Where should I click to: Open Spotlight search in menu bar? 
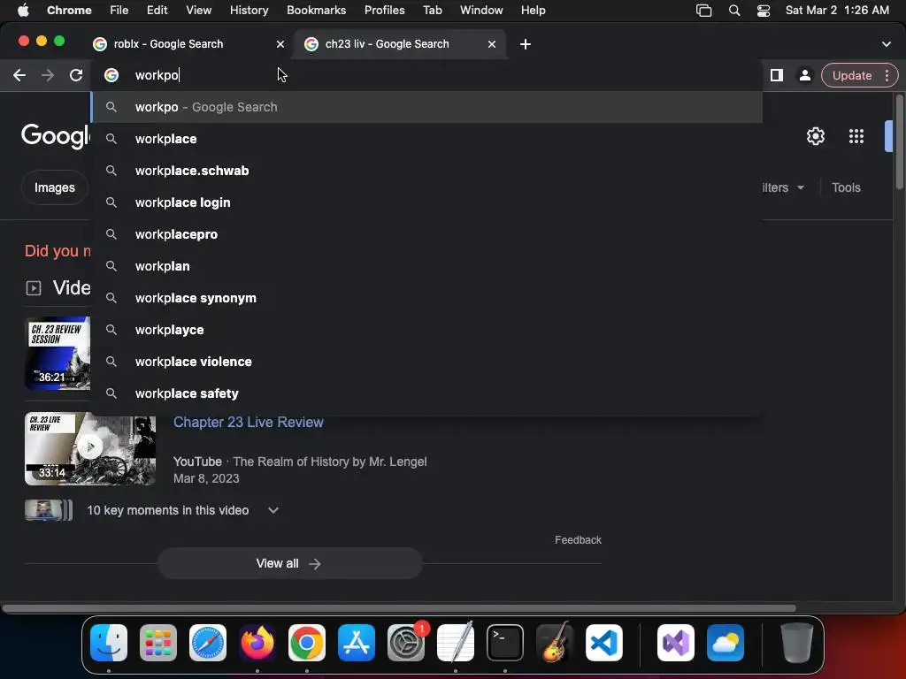tap(734, 11)
